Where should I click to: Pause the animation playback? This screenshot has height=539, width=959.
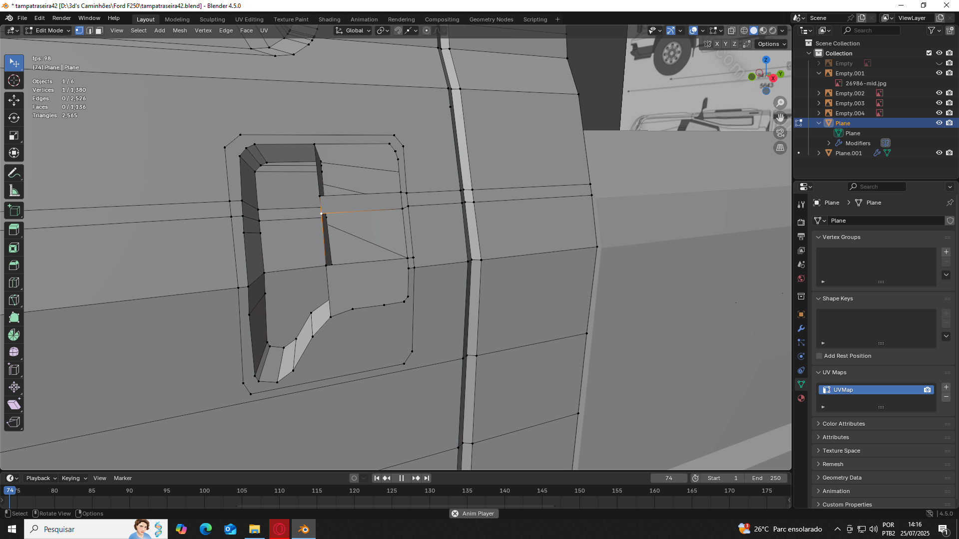tap(401, 478)
